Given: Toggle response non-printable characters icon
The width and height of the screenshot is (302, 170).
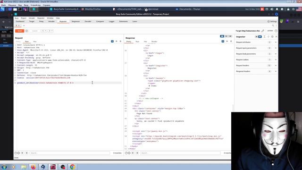Looking at the screenshot, I should pos(227,41).
